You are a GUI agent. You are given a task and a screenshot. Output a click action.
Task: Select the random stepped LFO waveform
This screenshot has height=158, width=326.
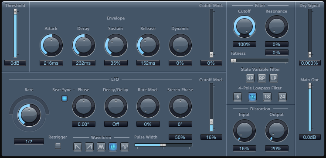click(x=125, y=147)
